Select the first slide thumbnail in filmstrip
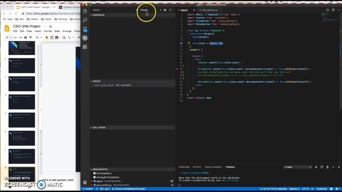Image resolution: width=342 pixels, height=192 pixels. coord(21,48)
